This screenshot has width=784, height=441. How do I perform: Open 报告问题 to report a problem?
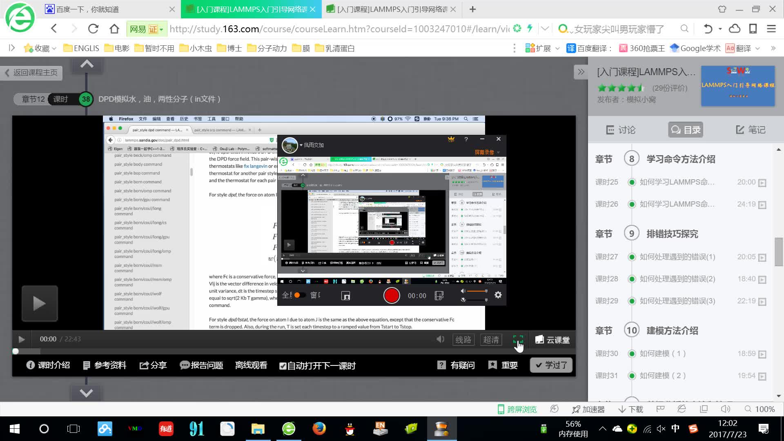[202, 365]
